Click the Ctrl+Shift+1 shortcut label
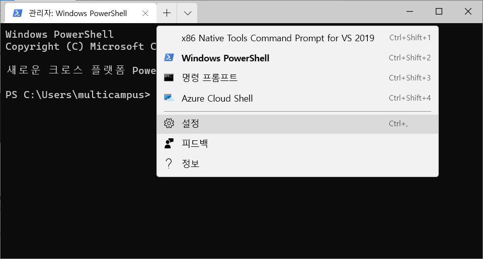 [410, 38]
